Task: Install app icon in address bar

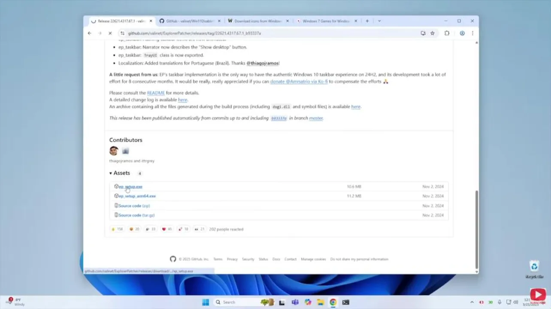Action: tap(423, 33)
